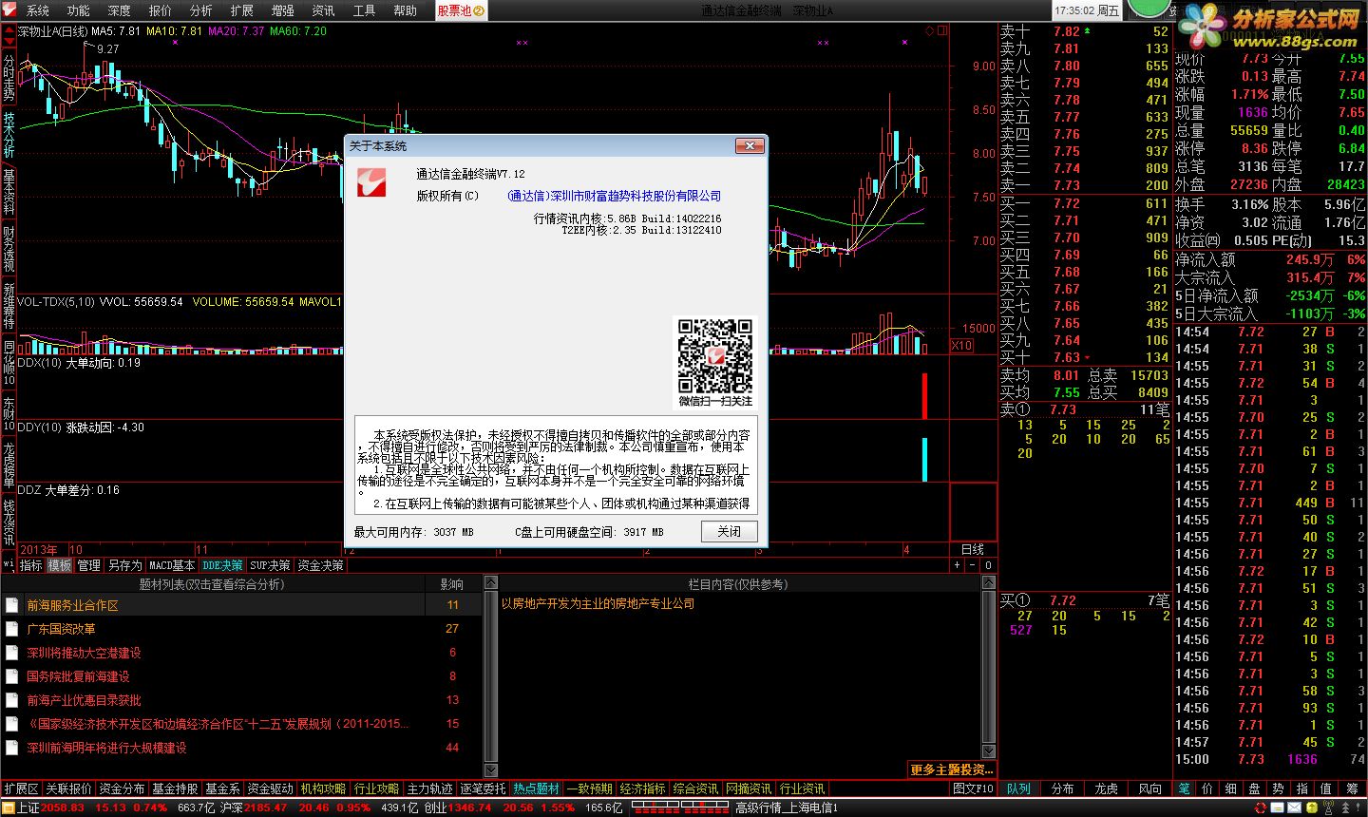
Task: Click the document icon beside 深圳将推动大空港建设
Action: pos(11,653)
